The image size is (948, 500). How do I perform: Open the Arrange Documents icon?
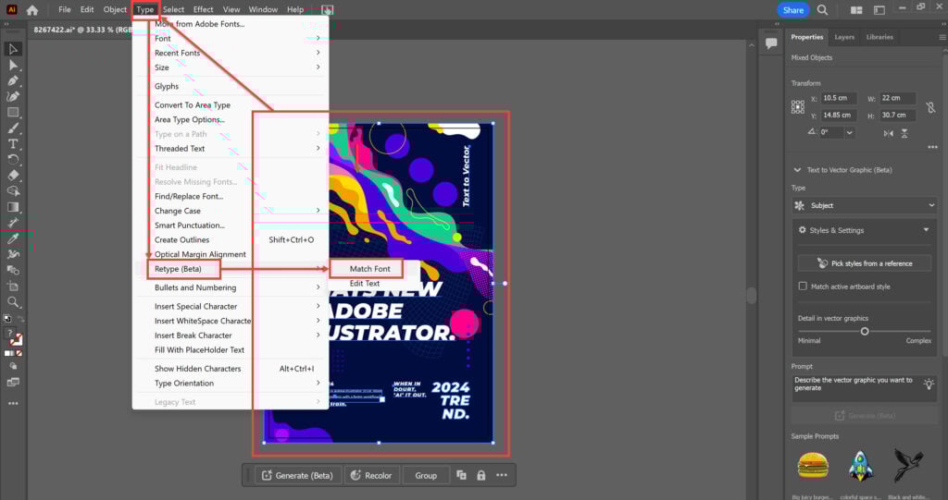pos(856,9)
